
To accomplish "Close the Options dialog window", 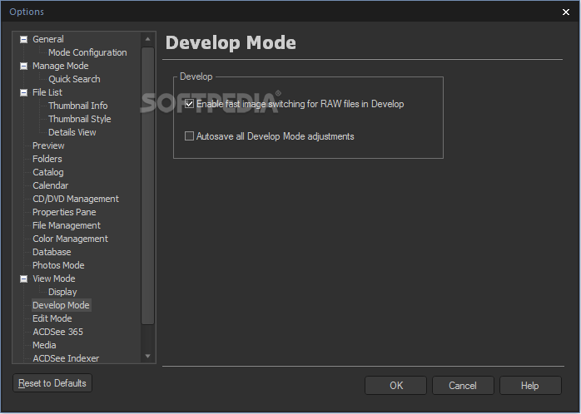I will click(x=566, y=12).
